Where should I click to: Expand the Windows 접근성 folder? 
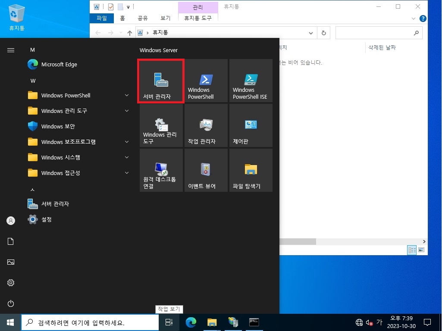coord(79,173)
